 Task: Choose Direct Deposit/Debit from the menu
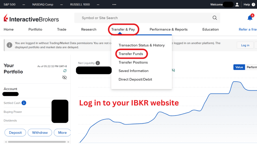[x=135, y=79]
